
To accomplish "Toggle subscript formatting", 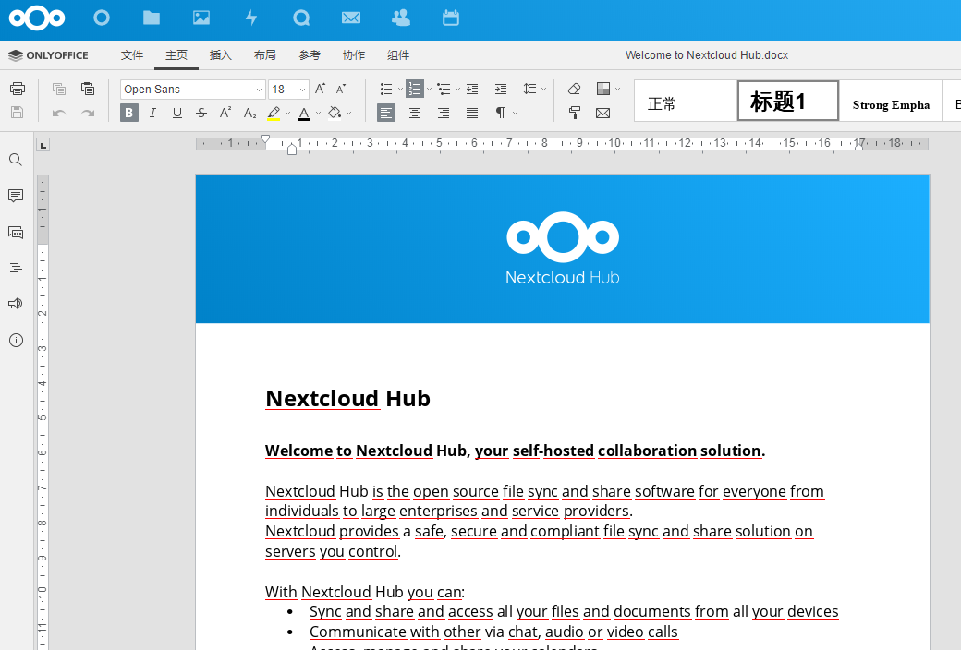I will 249,113.
